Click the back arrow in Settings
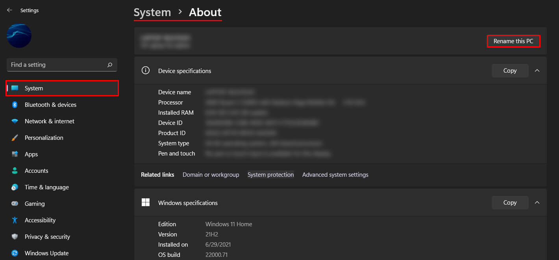Viewport: 559px width, 260px height. click(x=9, y=10)
